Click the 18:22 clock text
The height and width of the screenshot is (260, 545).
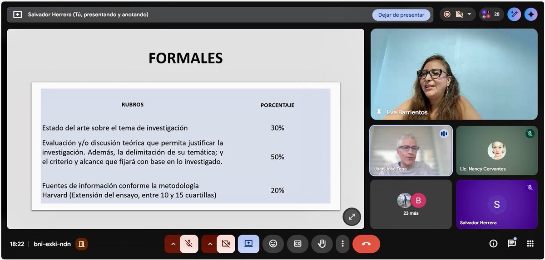[17, 244]
